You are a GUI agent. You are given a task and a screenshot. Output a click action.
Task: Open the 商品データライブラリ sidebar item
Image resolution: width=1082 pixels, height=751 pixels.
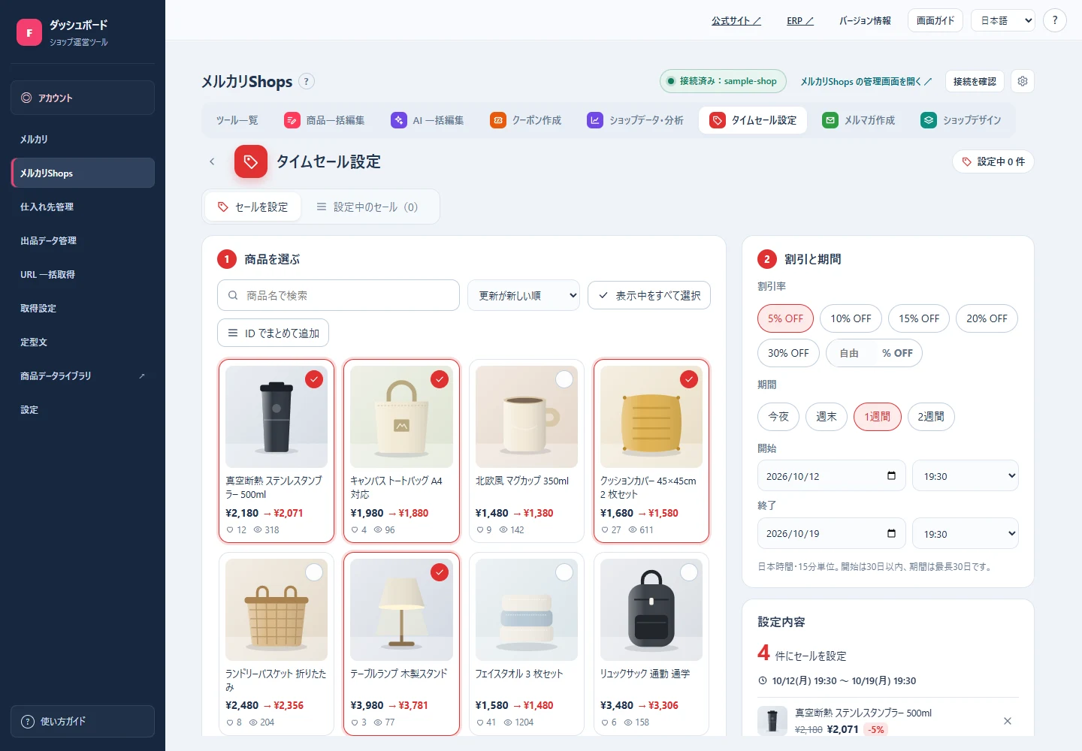click(x=83, y=375)
